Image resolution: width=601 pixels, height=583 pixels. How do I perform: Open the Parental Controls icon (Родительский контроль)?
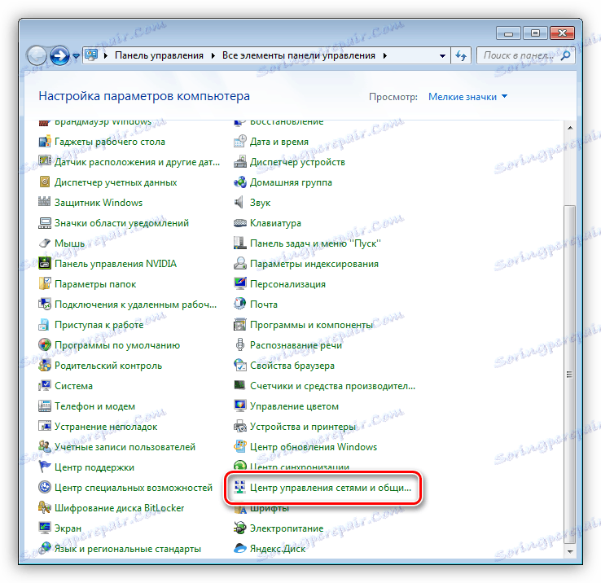45,366
